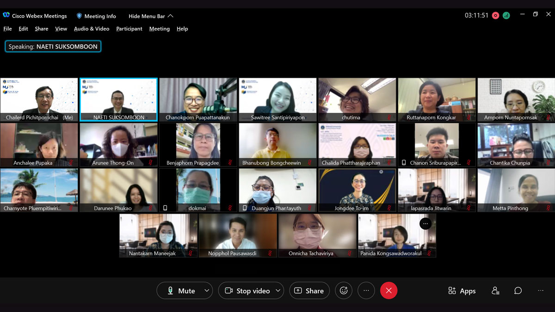Open the panel options ellipsis at bottom right
555x312 pixels.
541,291
